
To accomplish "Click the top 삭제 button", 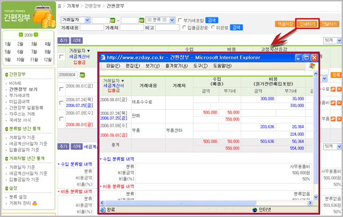I will tap(76, 40).
